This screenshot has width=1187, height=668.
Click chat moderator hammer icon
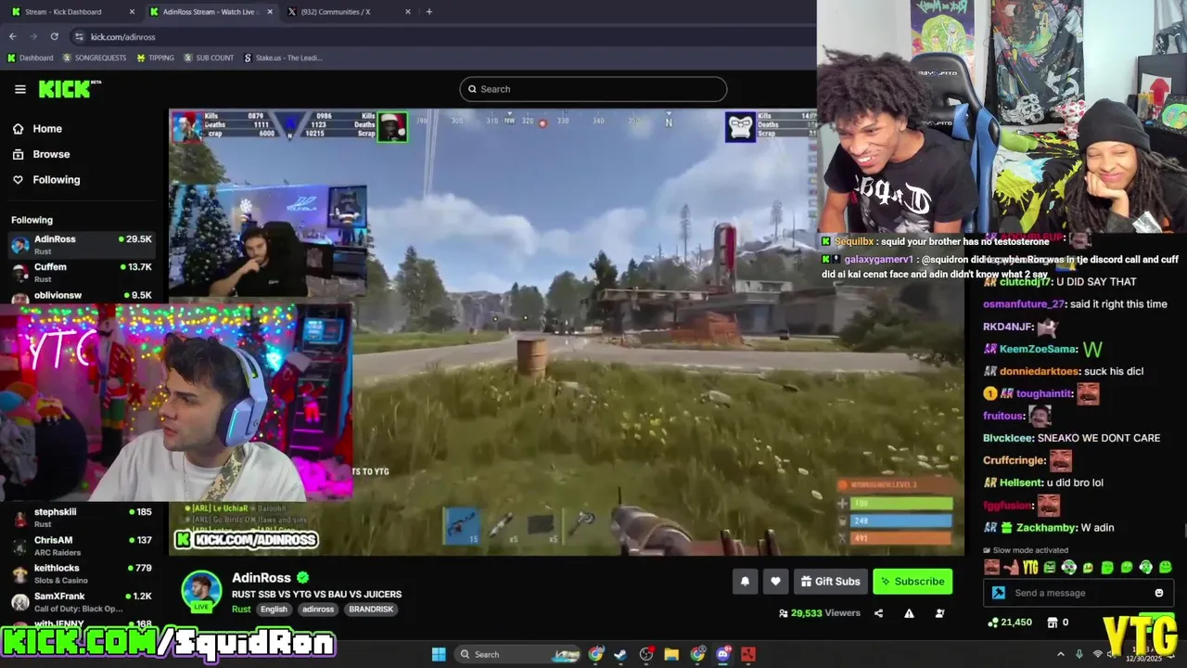pos(998,593)
